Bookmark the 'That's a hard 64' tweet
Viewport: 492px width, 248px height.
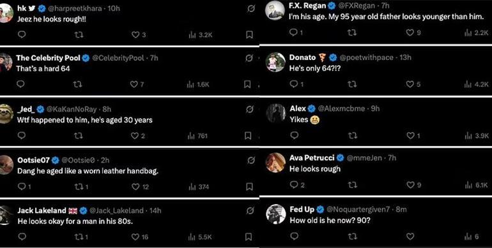point(247,84)
